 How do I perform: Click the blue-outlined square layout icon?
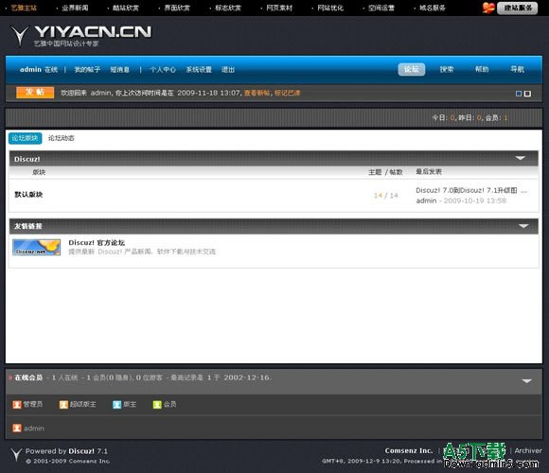tap(519, 94)
